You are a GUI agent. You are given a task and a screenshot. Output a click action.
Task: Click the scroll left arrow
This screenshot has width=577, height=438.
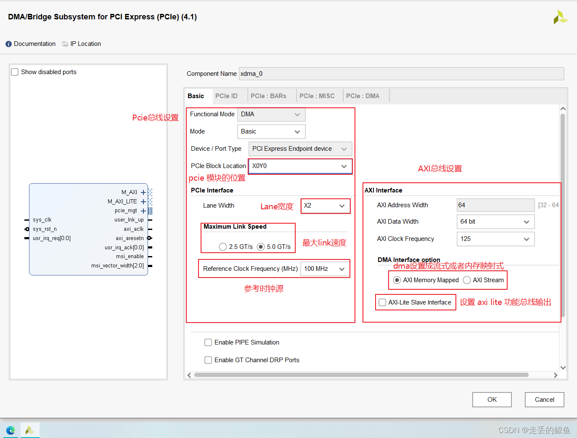point(189,375)
